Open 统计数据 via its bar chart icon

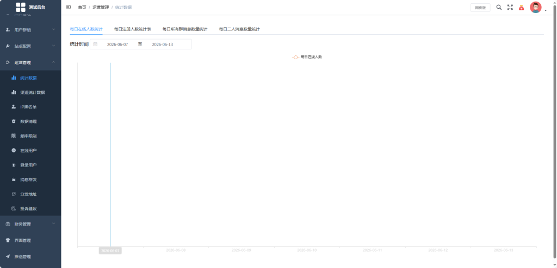pos(14,78)
